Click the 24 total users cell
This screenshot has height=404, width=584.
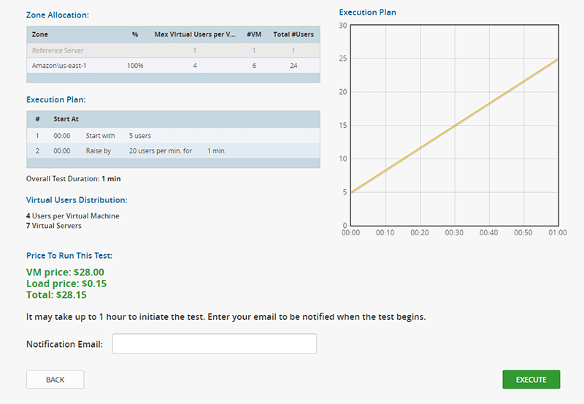coord(292,65)
